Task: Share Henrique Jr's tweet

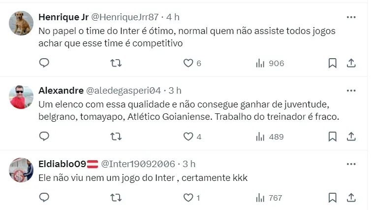Action: (x=351, y=63)
